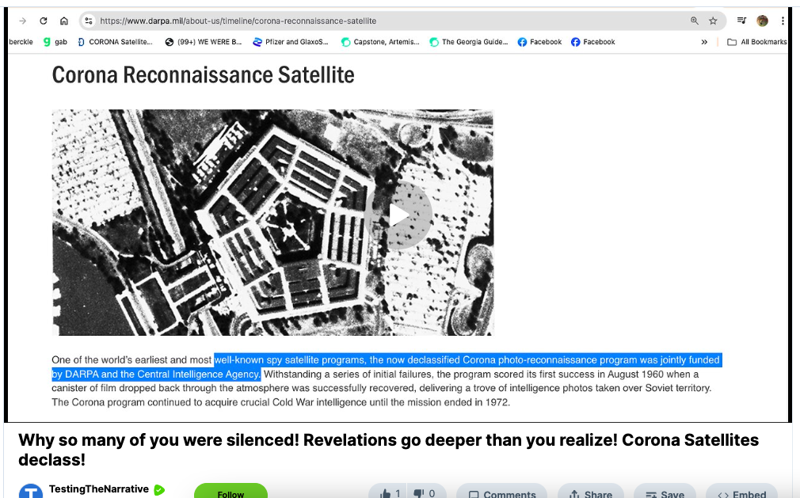Play the Pentagon satellite video
Image resolution: width=800 pixels, height=498 pixels.
tap(399, 215)
